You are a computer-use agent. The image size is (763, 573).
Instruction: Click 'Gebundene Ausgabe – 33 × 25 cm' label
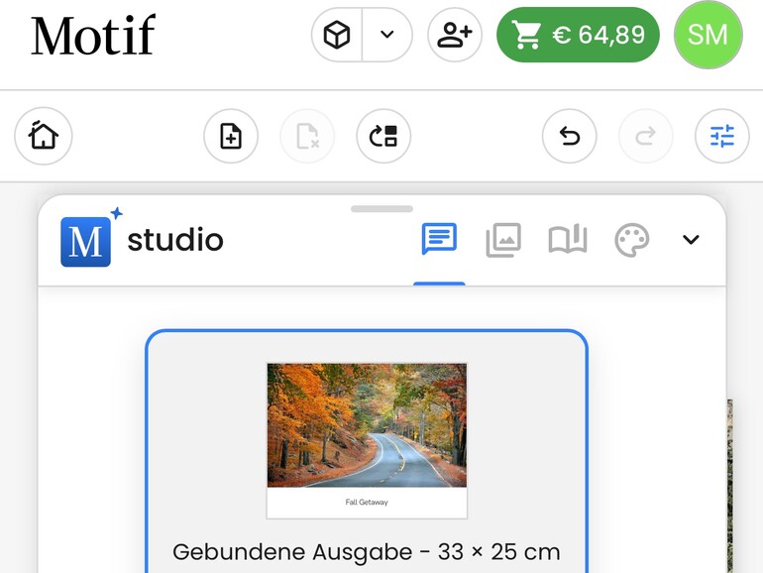pyautogui.click(x=367, y=552)
